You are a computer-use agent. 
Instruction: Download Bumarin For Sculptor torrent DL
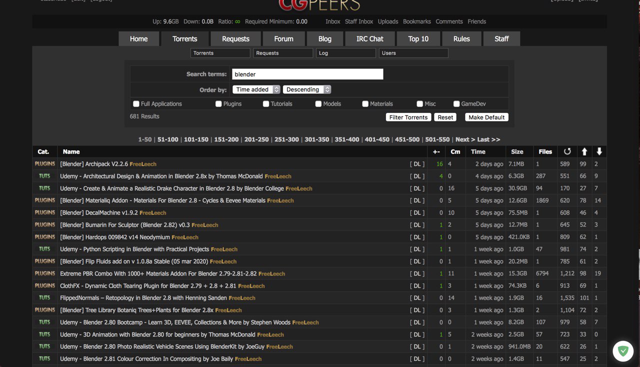[x=417, y=225]
